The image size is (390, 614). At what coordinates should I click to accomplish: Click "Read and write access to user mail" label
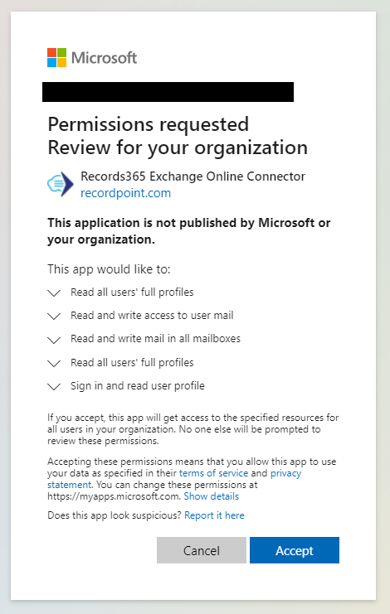click(x=152, y=315)
